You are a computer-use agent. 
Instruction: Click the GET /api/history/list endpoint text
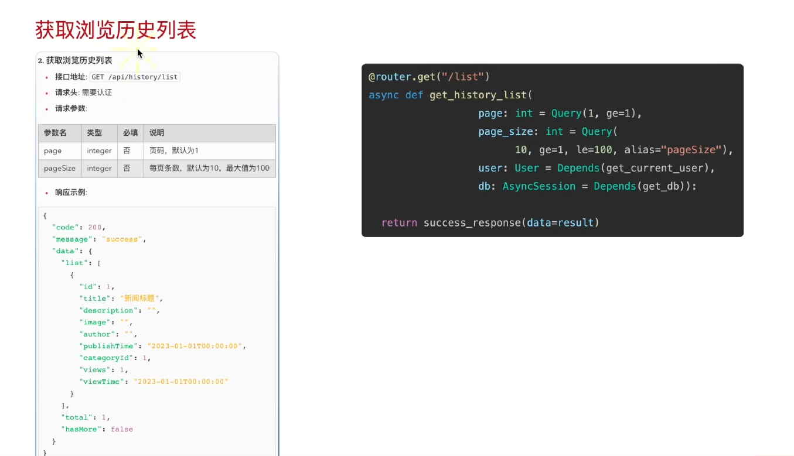(135, 77)
